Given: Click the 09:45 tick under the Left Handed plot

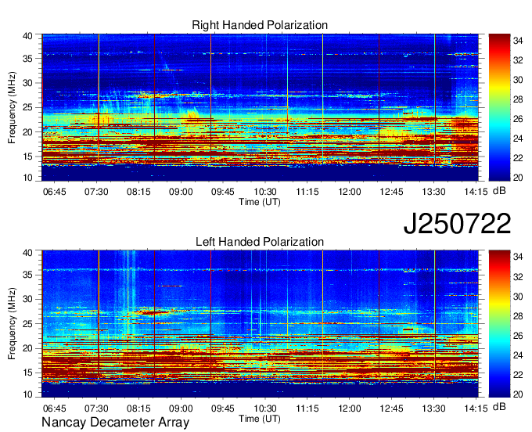Looking at the screenshot, I should [223, 409].
